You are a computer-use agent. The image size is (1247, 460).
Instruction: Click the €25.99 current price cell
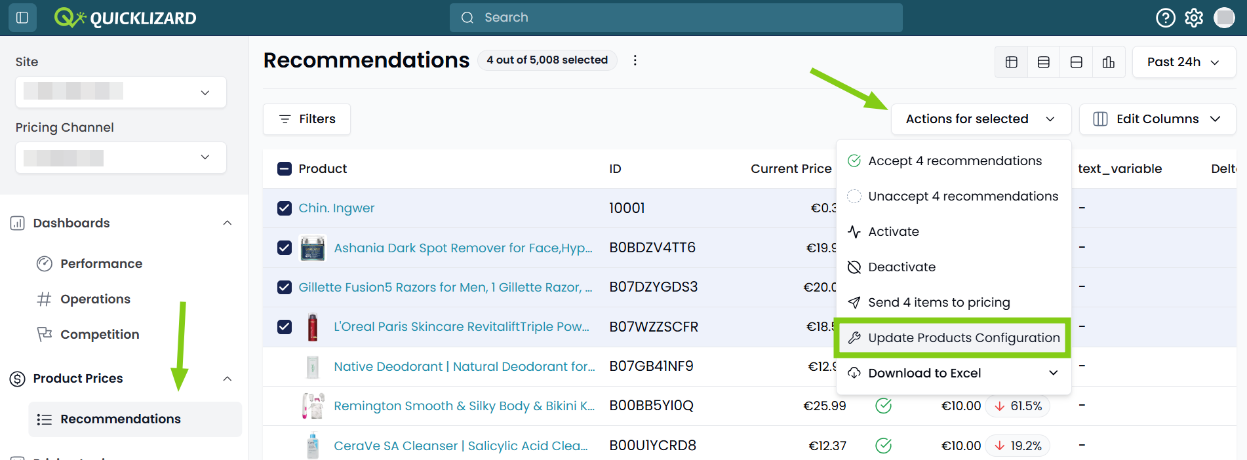[x=825, y=406]
